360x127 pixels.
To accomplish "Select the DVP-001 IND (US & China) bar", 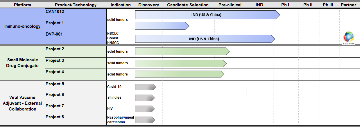I will (205, 39).
